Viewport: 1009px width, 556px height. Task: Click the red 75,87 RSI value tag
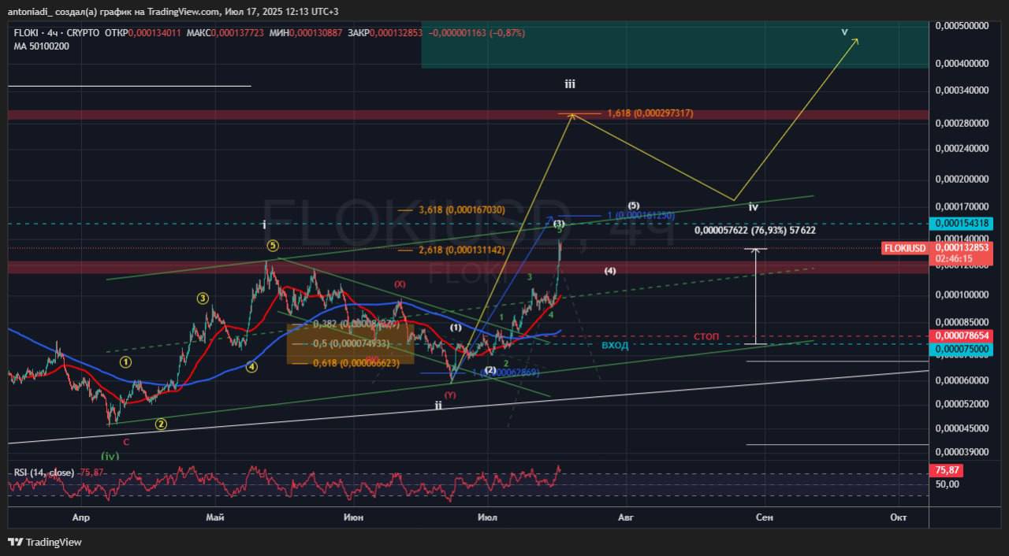point(947,470)
